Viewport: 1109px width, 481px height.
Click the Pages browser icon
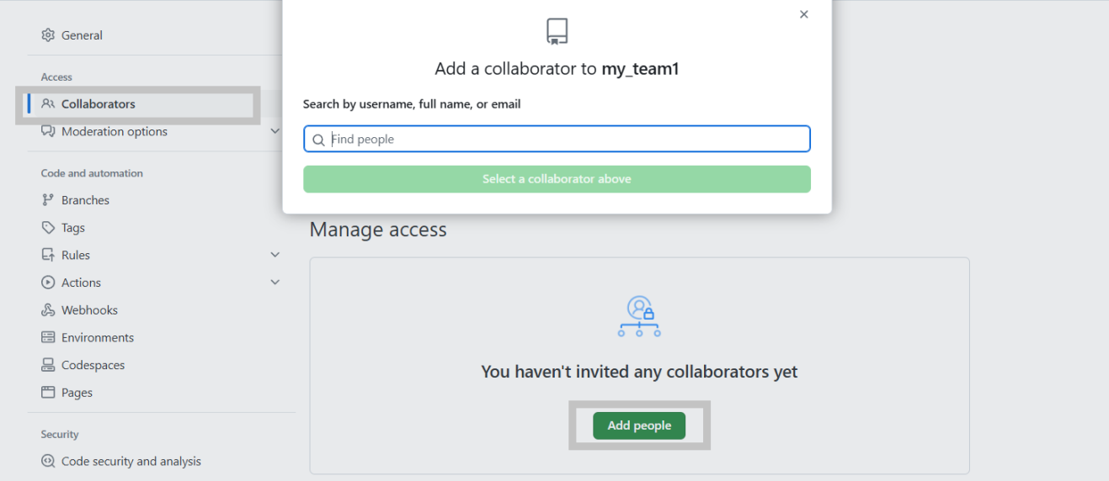[48, 393]
